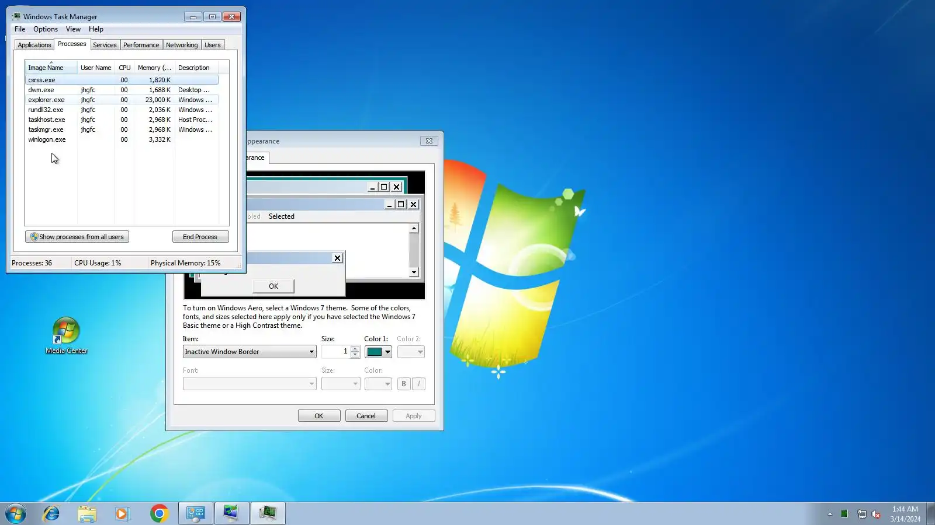Image resolution: width=935 pixels, height=525 pixels.
Task: Sort processes by Description column
Action: tap(196, 68)
